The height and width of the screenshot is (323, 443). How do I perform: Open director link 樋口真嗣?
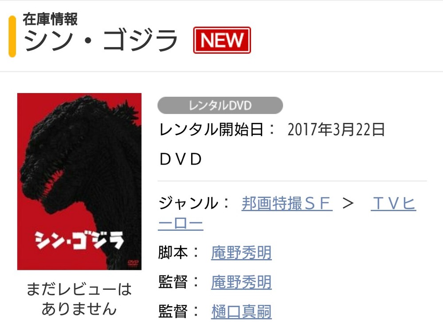coord(241,312)
